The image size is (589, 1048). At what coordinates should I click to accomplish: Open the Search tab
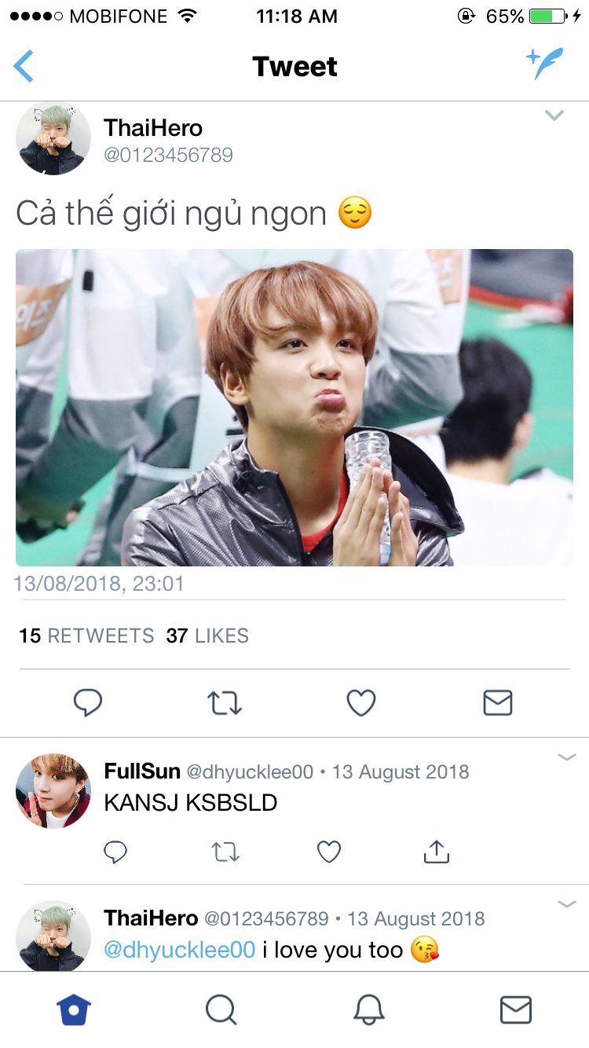(x=221, y=1010)
